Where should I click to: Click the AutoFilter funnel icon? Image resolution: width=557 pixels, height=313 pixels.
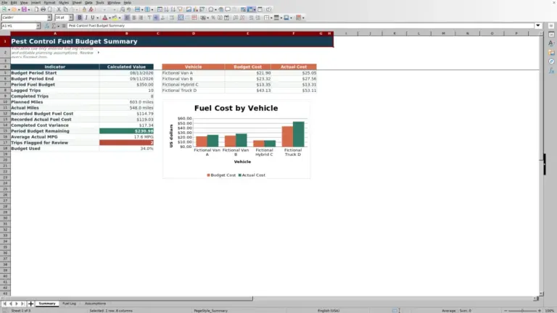(x=180, y=9)
